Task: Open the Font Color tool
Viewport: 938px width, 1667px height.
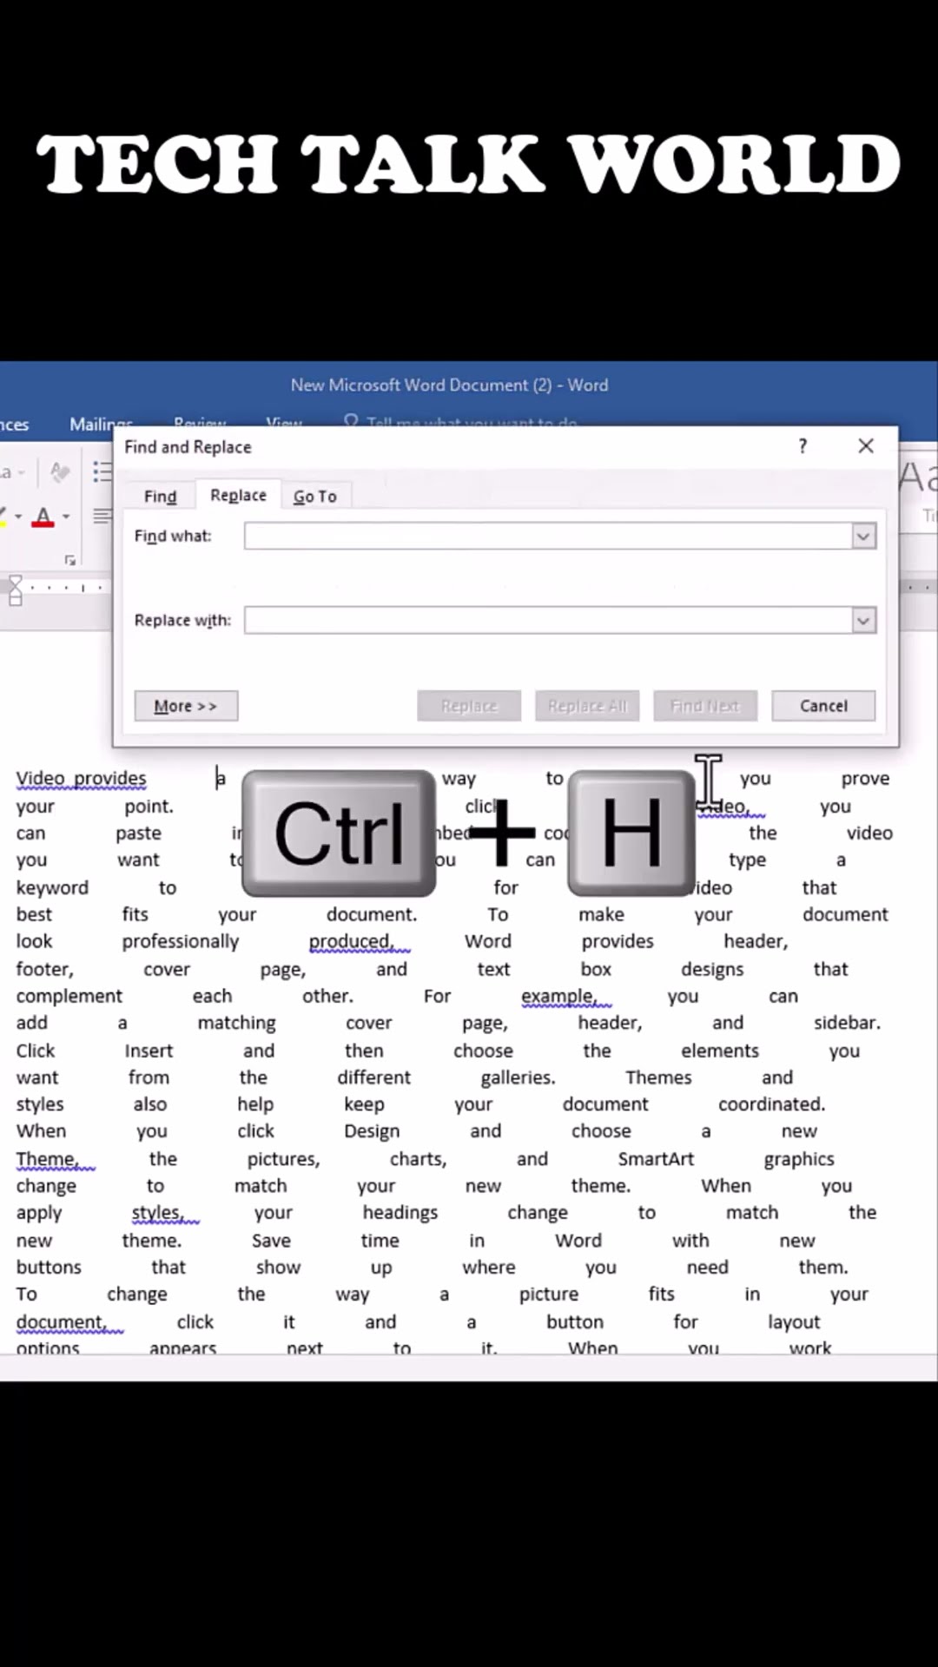Action: tap(43, 517)
